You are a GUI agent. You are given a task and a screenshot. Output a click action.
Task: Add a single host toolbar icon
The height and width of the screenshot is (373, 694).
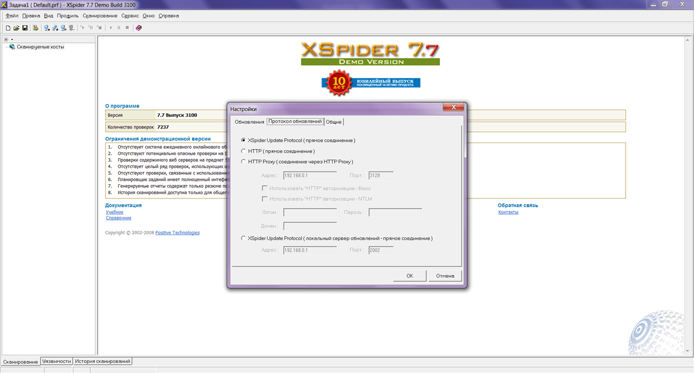tap(47, 28)
